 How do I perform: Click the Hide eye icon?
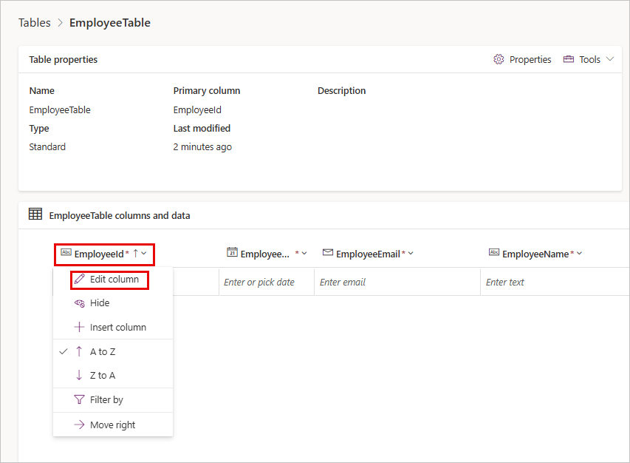(79, 303)
